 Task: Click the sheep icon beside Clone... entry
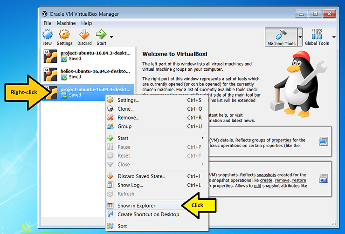click(x=110, y=109)
